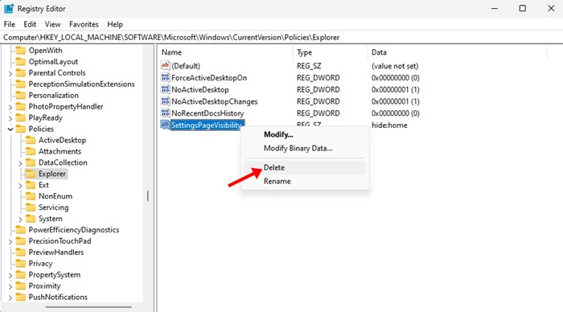Click the PowerEfficiencyDiagnostics folder icon
Screen dimensions: 563x312
21,230
